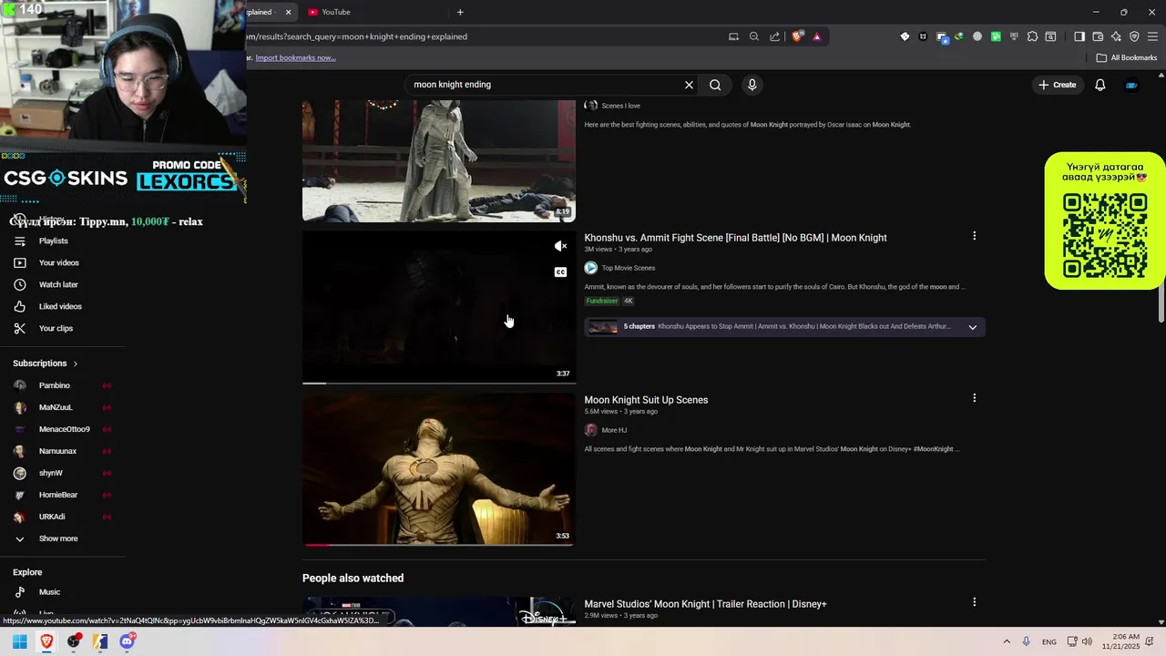Click the watched progress bar on Suit Up video
Viewport: 1166px width, 656px height.
439,544
